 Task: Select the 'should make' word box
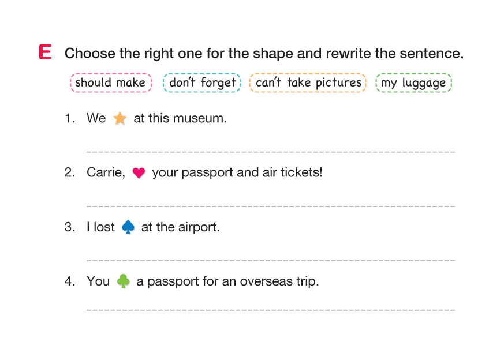tap(110, 82)
